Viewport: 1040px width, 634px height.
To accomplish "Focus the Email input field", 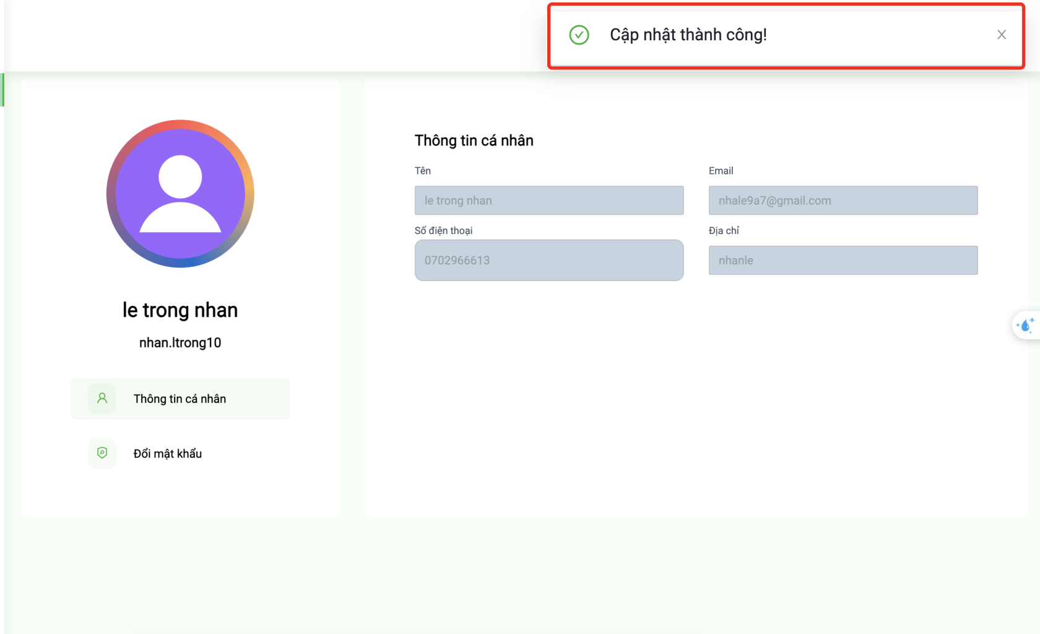I will click(x=843, y=201).
